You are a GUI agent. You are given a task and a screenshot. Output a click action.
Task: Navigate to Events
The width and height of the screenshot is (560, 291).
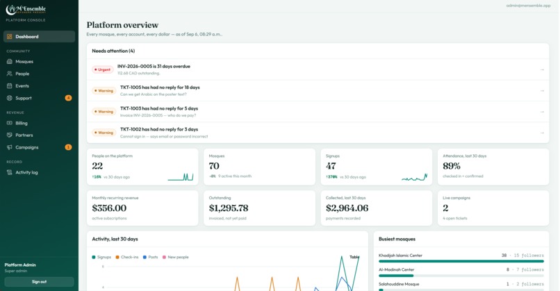click(x=40, y=85)
